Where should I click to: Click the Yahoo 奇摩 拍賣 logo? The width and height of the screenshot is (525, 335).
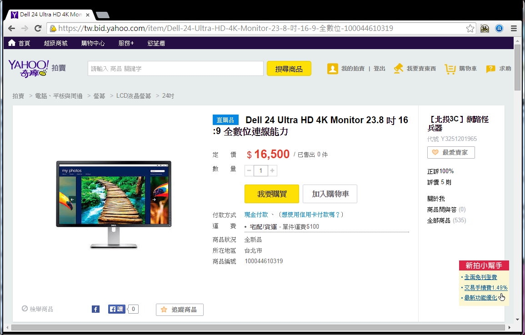coord(37,68)
